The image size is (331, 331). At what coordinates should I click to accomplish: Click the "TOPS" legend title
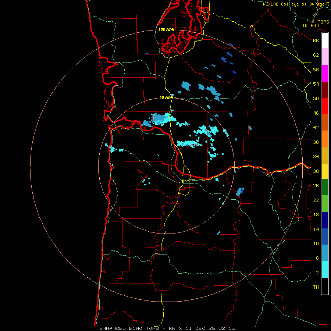pyautogui.click(x=323, y=22)
